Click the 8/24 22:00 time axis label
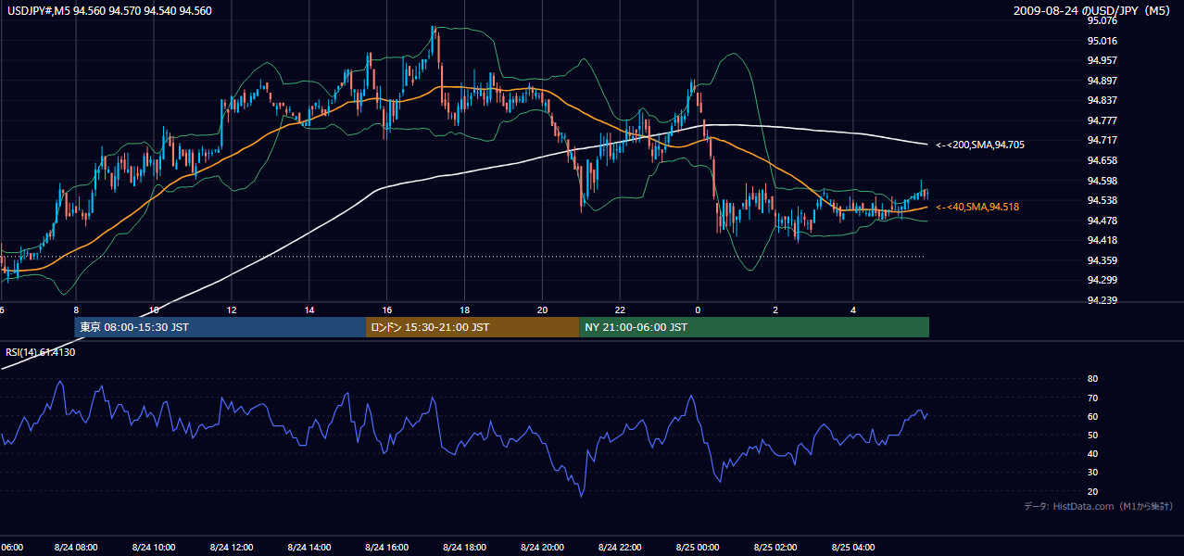 (x=621, y=547)
